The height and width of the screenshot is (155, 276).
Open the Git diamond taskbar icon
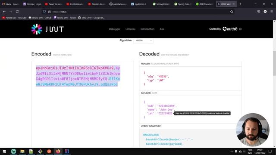coord(40,151)
